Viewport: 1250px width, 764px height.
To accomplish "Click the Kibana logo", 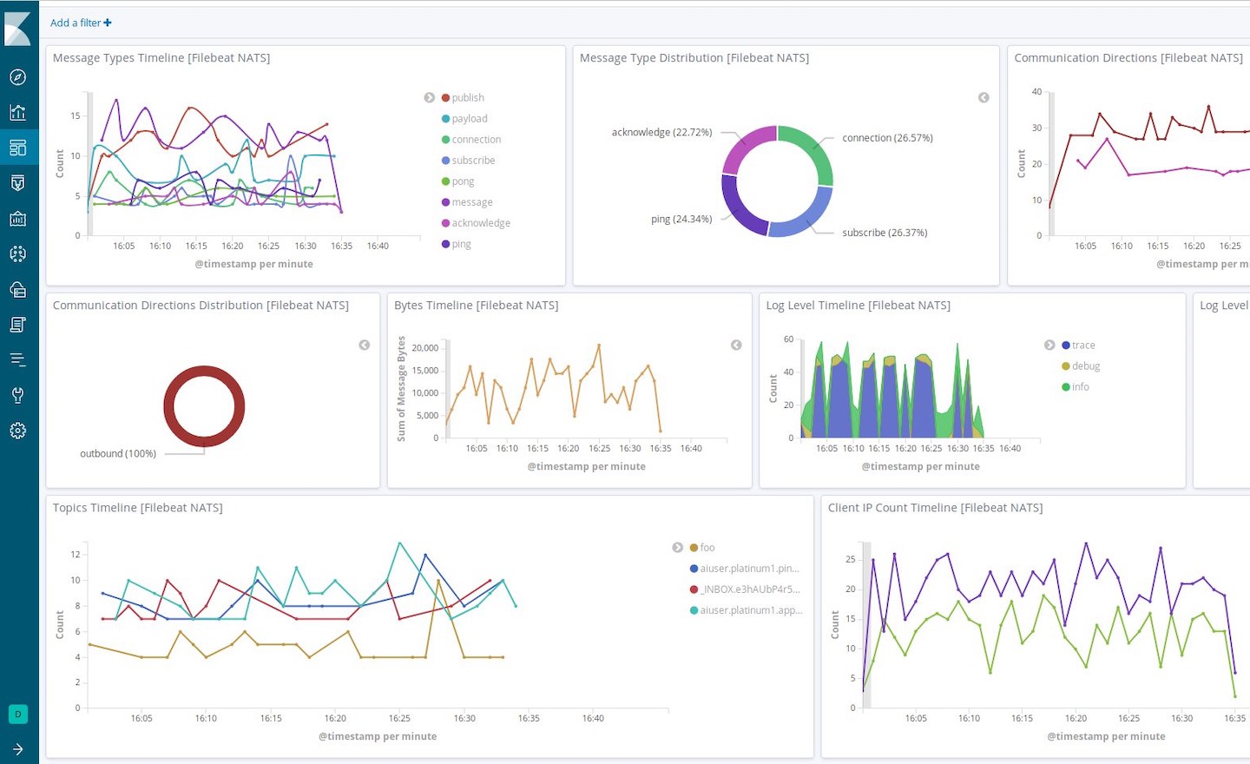I will coord(18,29).
